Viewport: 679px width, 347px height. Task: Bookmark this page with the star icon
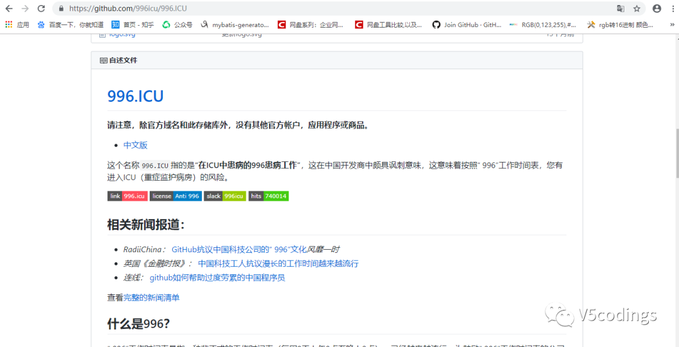(637, 9)
